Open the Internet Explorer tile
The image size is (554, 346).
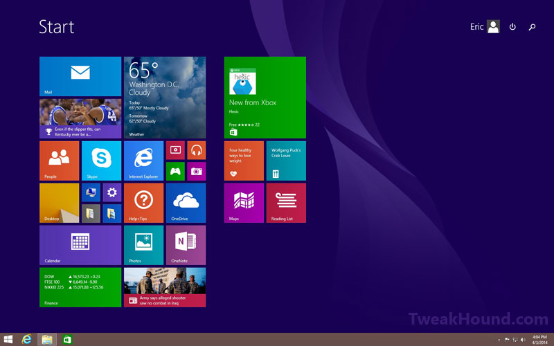[144, 161]
